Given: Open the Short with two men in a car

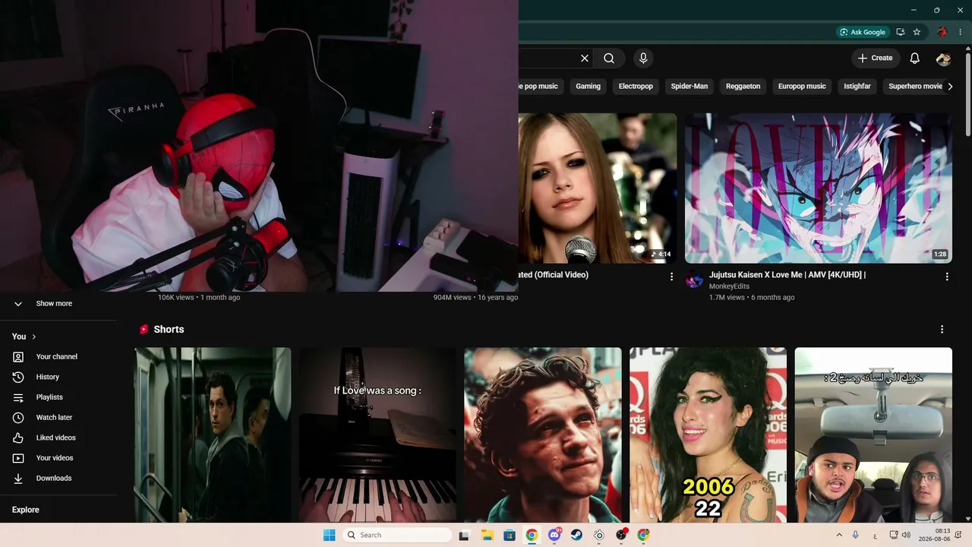Looking at the screenshot, I should tap(873, 435).
